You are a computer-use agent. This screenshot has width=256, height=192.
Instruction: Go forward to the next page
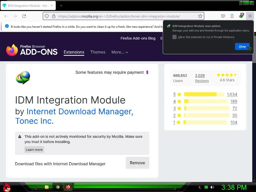pyautogui.click(x=15, y=16)
